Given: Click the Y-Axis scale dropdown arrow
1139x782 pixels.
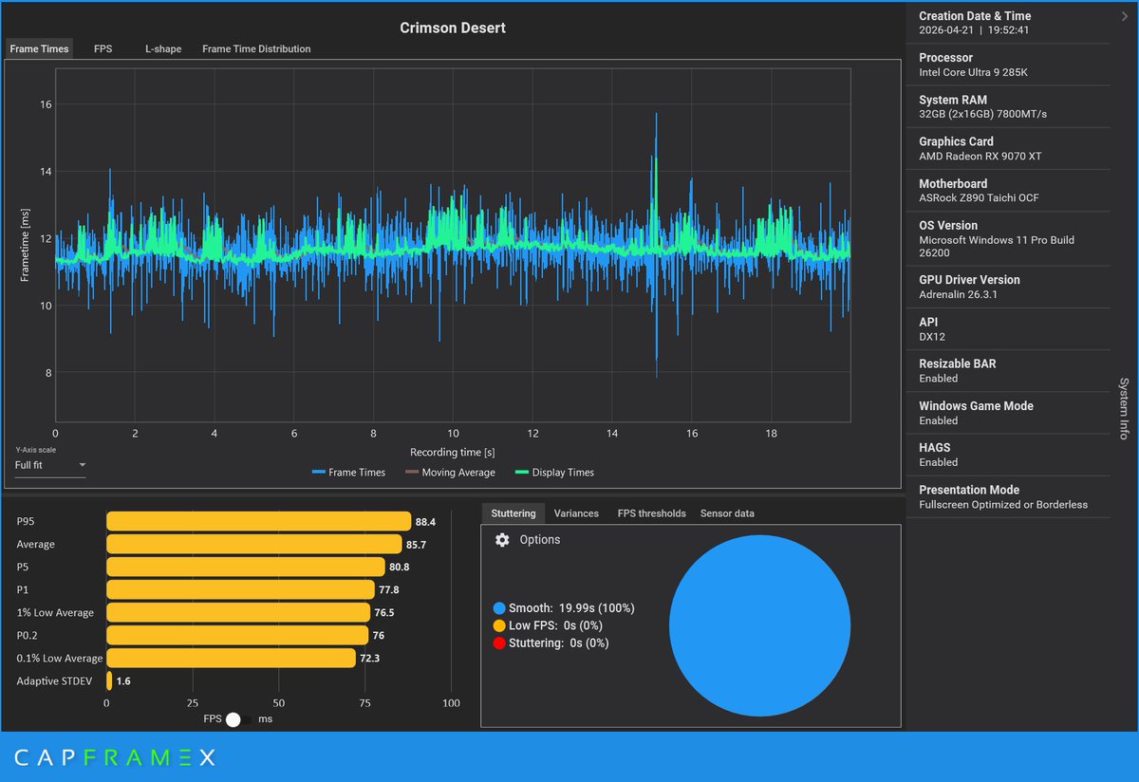Looking at the screenshot, I should (82, 465).
